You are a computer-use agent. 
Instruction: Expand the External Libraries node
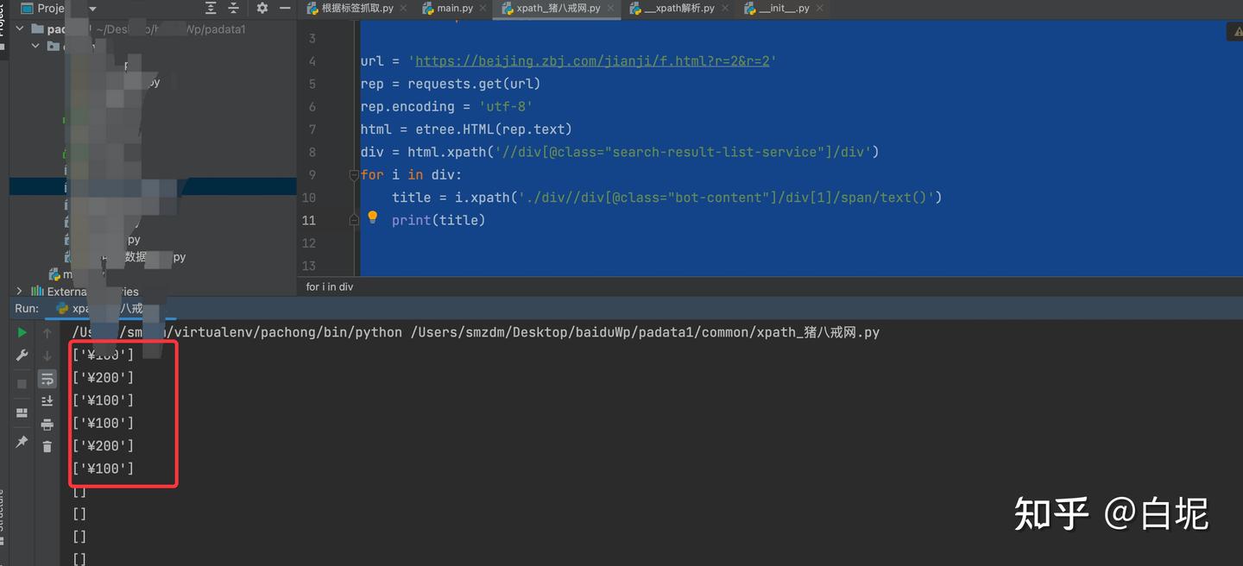pos(19,292)
